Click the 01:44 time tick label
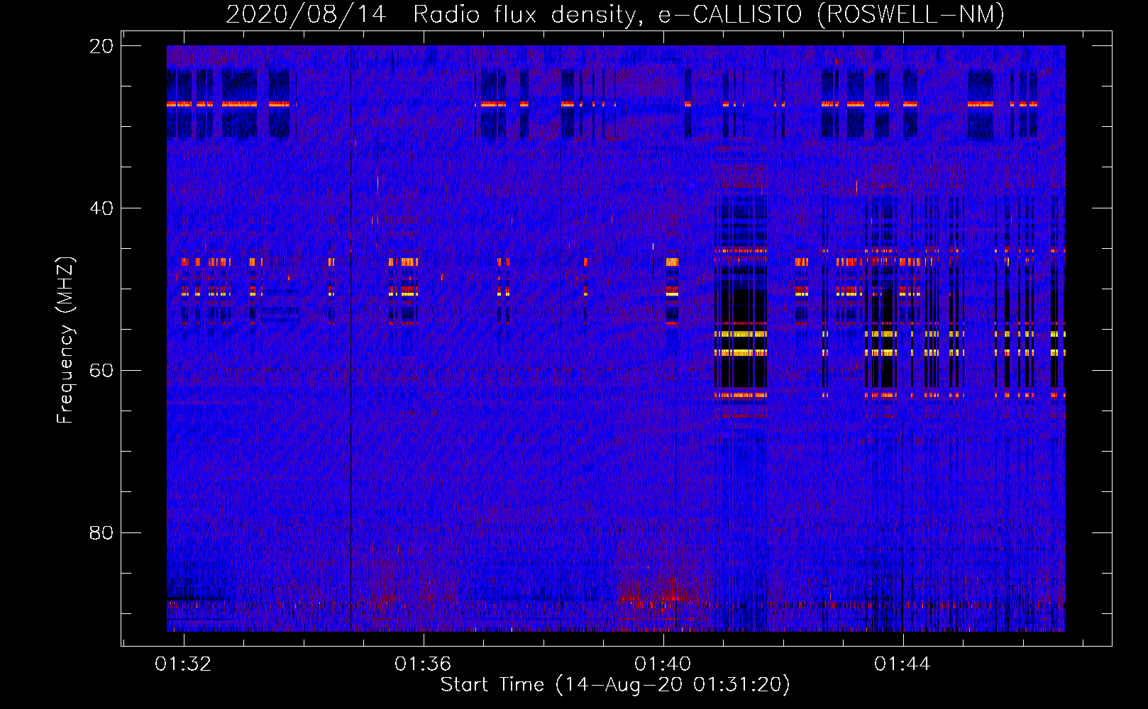 [x=903, y=664]
